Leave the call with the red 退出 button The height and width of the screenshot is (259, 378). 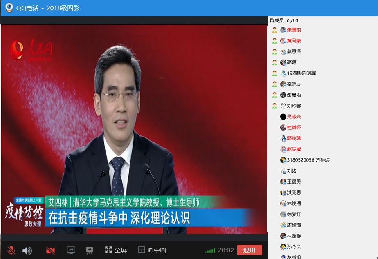249,250
